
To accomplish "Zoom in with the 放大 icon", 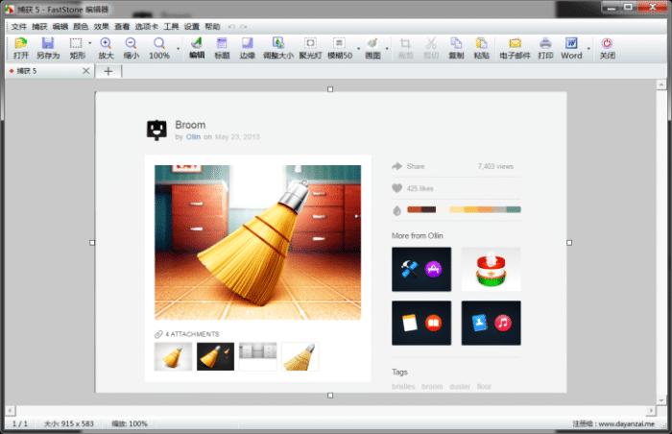I will tap(106, 48).
